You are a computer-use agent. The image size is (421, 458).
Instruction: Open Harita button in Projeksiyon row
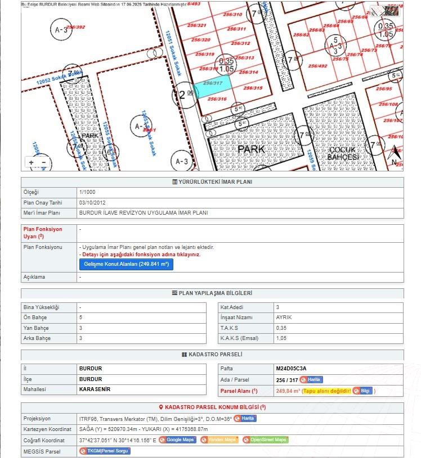coord(245,418)
